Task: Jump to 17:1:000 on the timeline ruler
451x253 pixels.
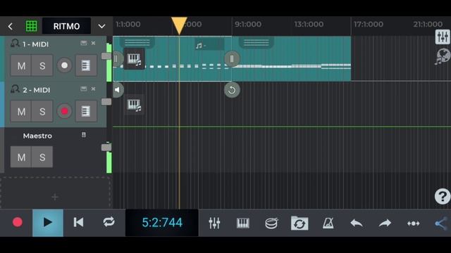Action: 368,25
